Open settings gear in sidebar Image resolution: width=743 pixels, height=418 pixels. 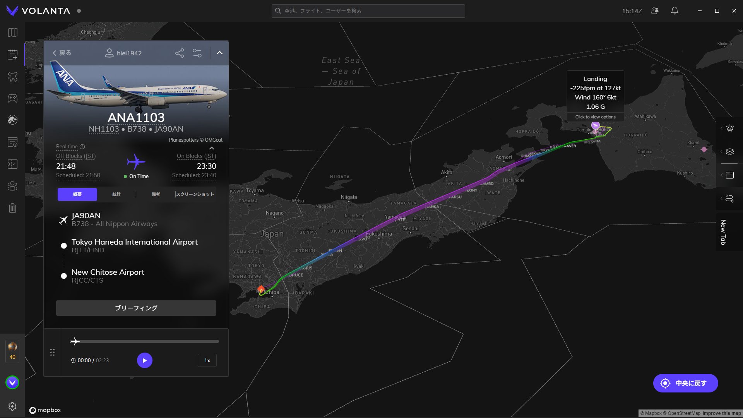pos(12,406)
